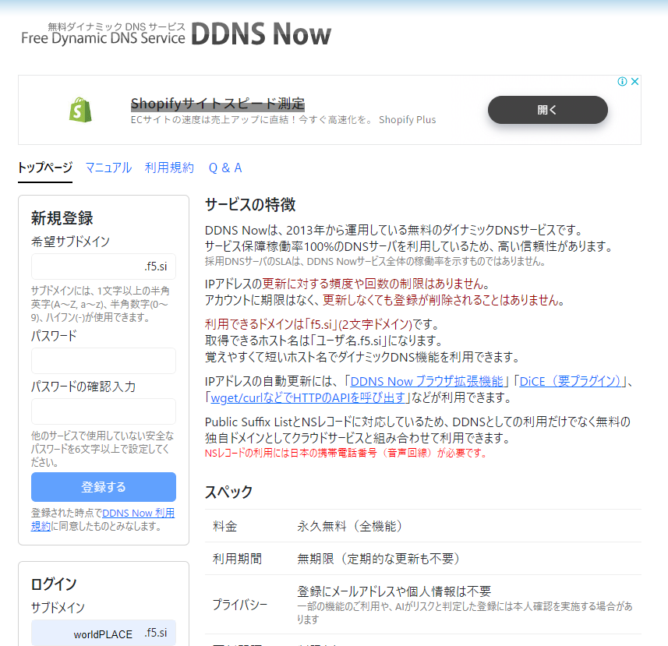Click the 登録にメールアドレスや個人情報は不要 text
The image size is (668, 646).
tap(394, 591)
